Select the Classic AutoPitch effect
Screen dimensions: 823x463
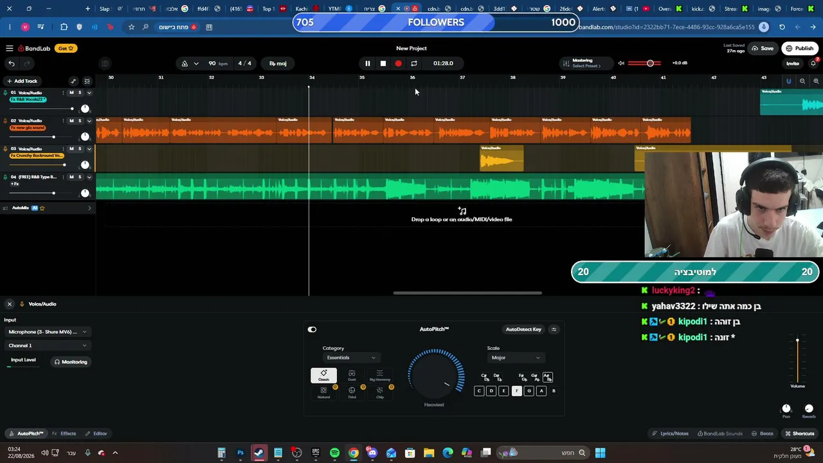(323, 375)
